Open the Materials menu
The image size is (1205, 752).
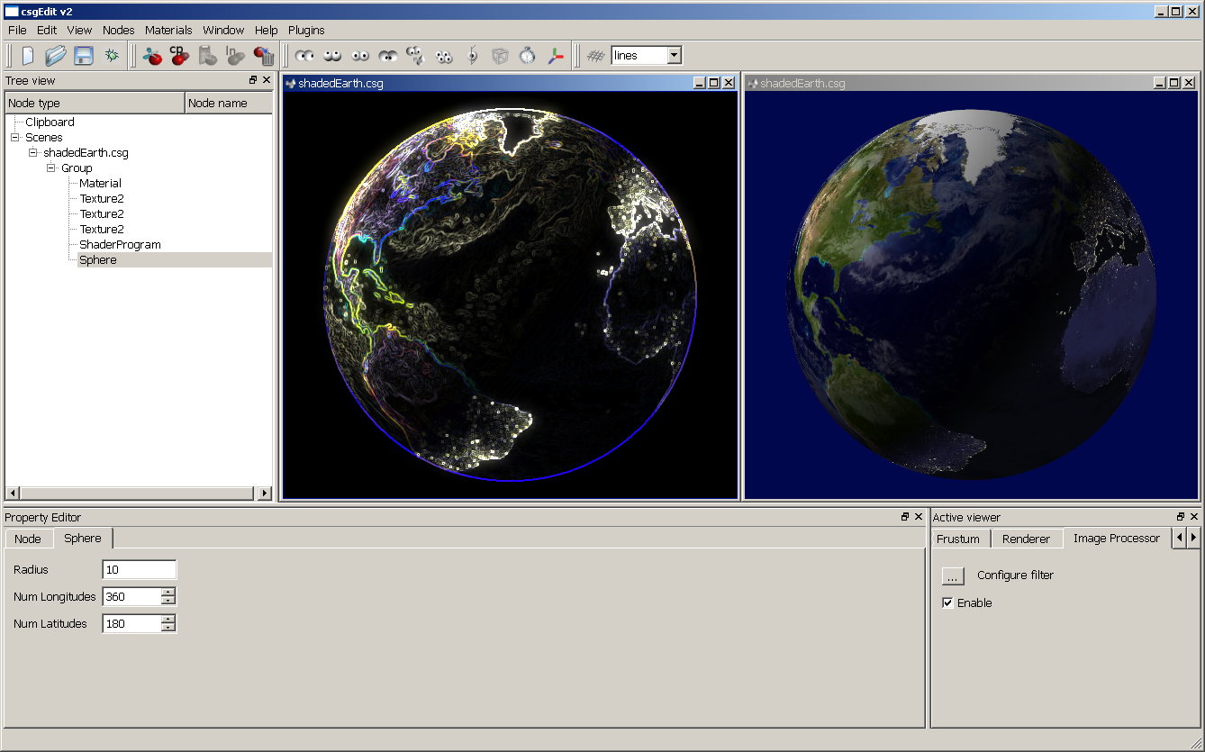pyautogui.click(x=168, y=30)
